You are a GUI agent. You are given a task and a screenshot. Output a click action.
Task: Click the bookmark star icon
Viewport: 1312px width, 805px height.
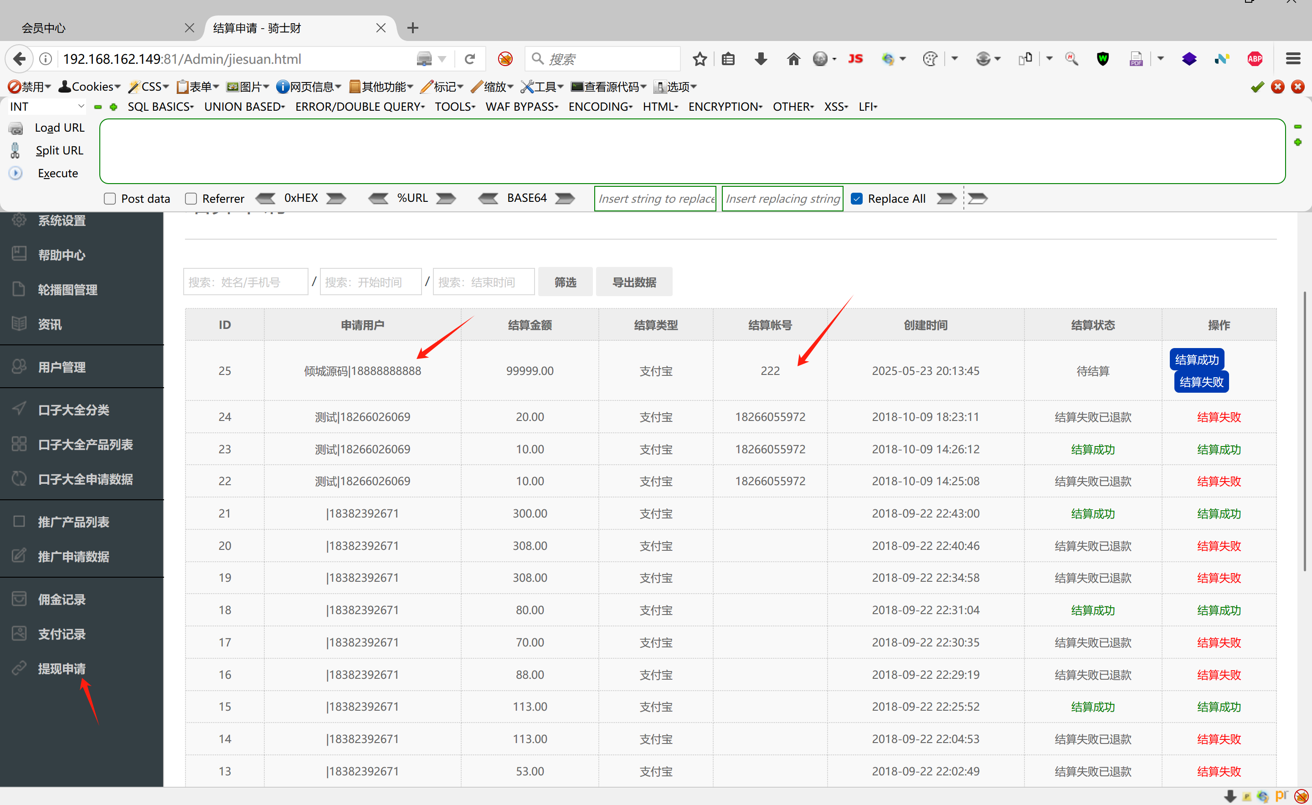pyautogui.click(x=700, y=59)
